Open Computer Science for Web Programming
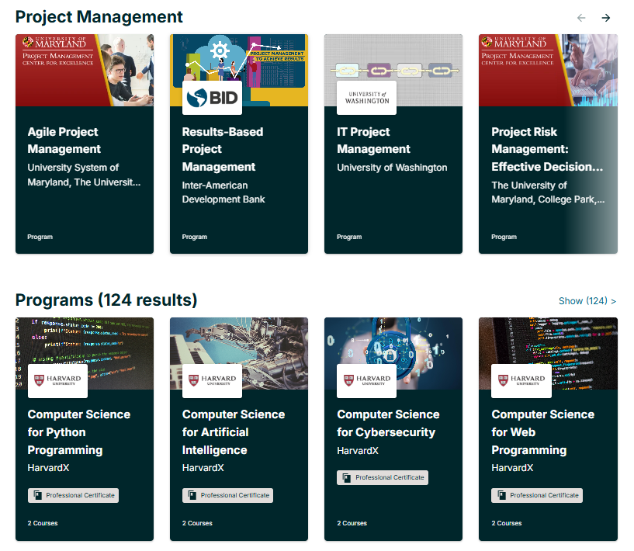The height and width of the screenshot is (551, 634). 542,432
